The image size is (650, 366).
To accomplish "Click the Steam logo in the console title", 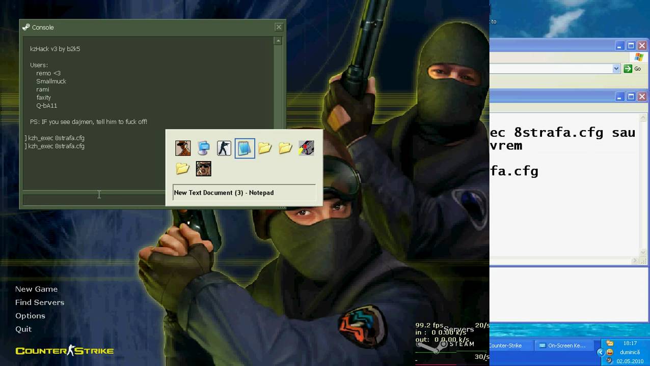I will coord(26,27).
